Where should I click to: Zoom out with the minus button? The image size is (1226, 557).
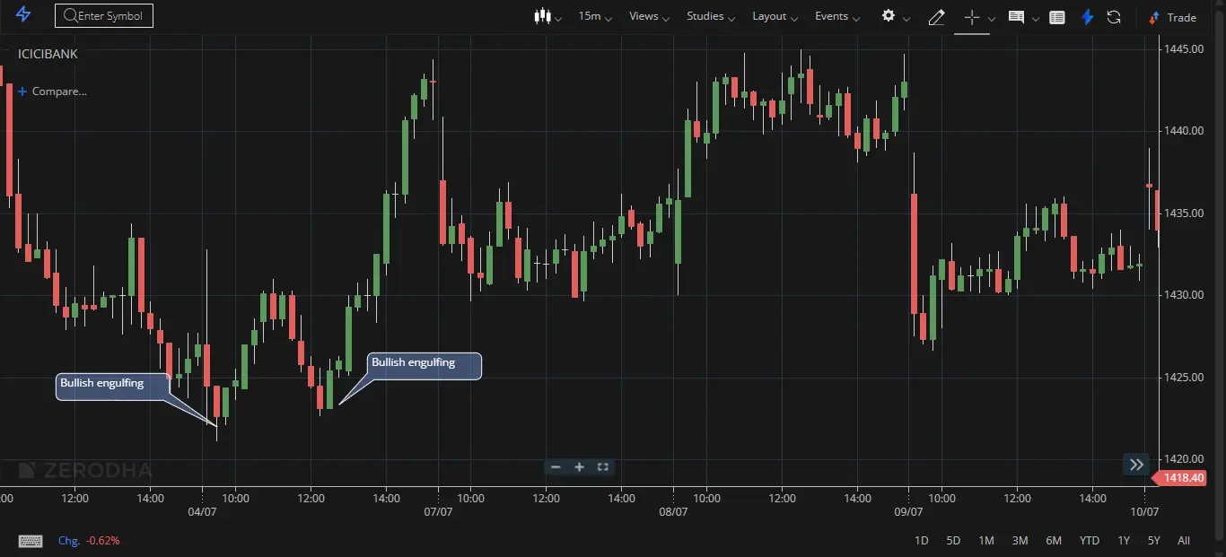556,466
